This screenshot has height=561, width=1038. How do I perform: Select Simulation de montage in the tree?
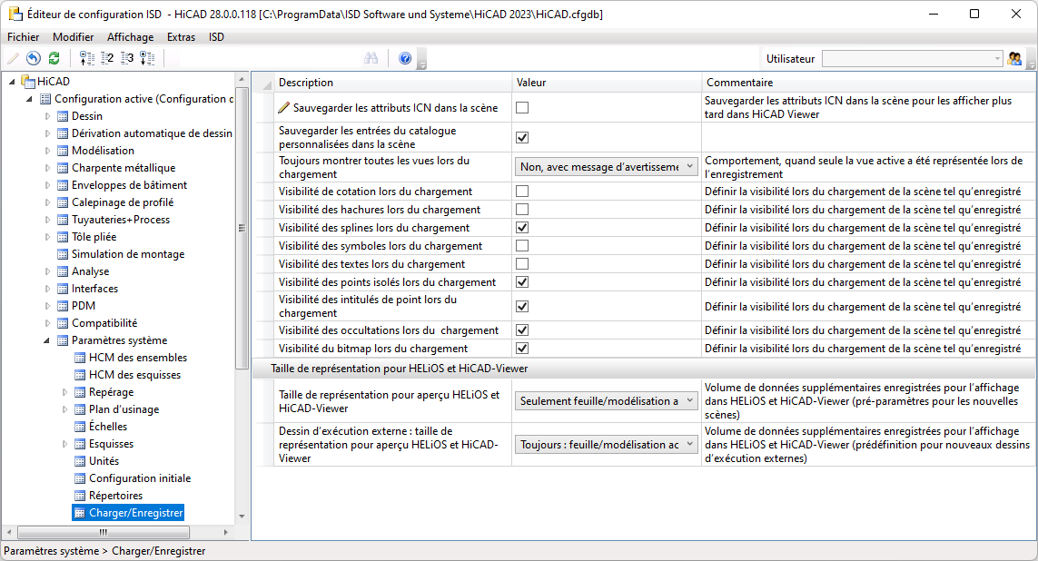pos(128,254)
